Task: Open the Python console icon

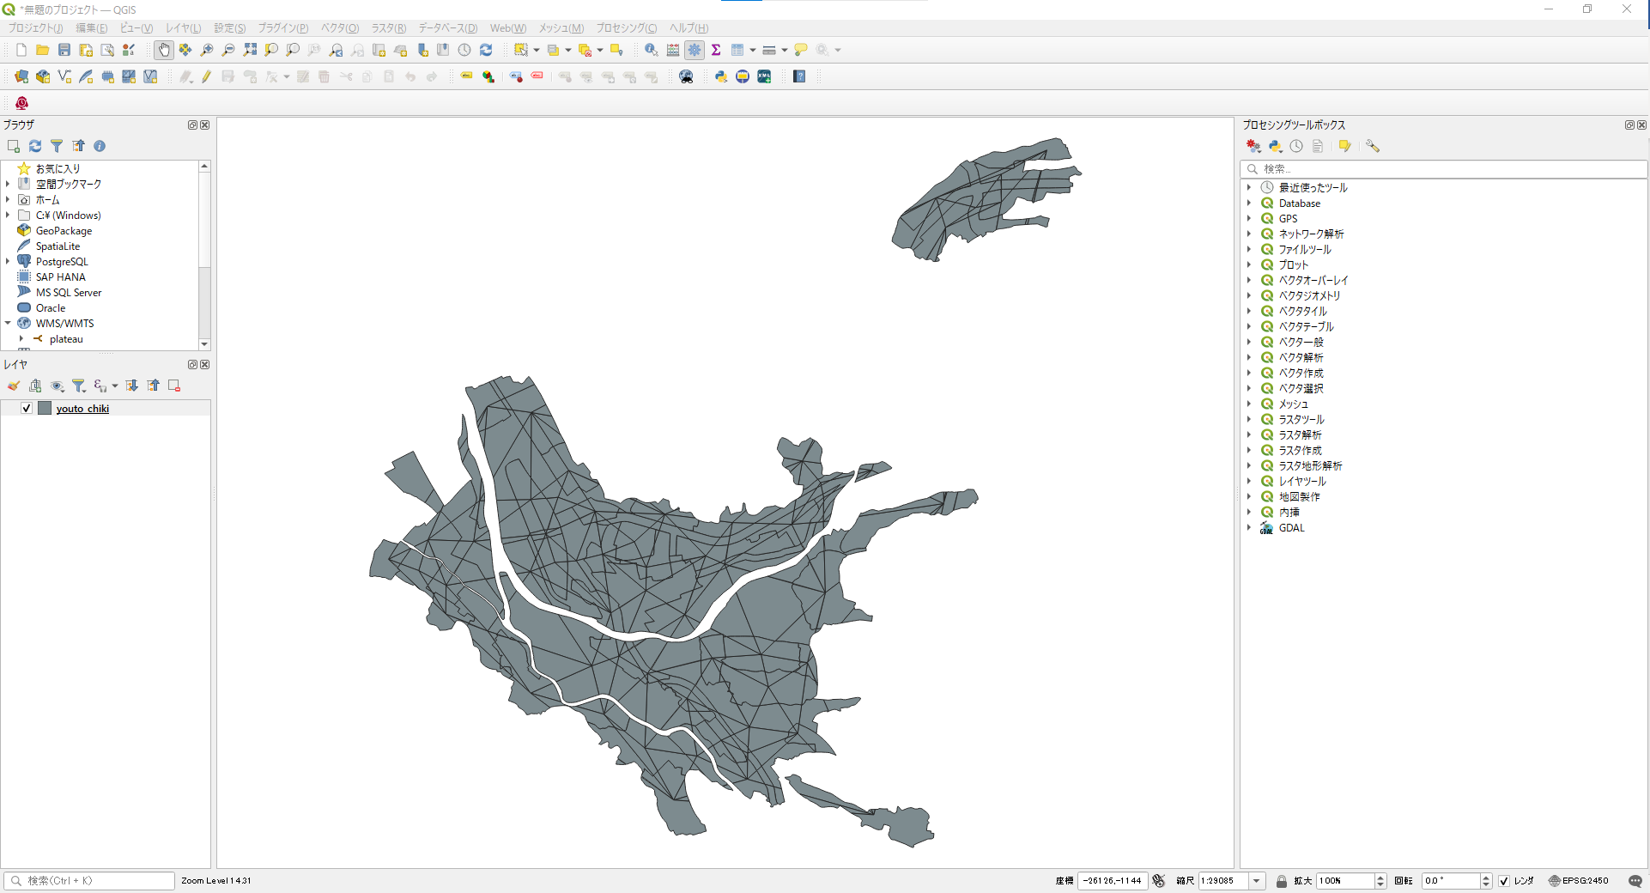Action: (x=721, y=76)
